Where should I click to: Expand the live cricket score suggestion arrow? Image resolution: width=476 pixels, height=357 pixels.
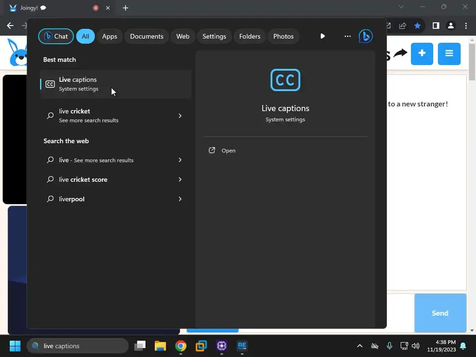click(x=180, y=179)
